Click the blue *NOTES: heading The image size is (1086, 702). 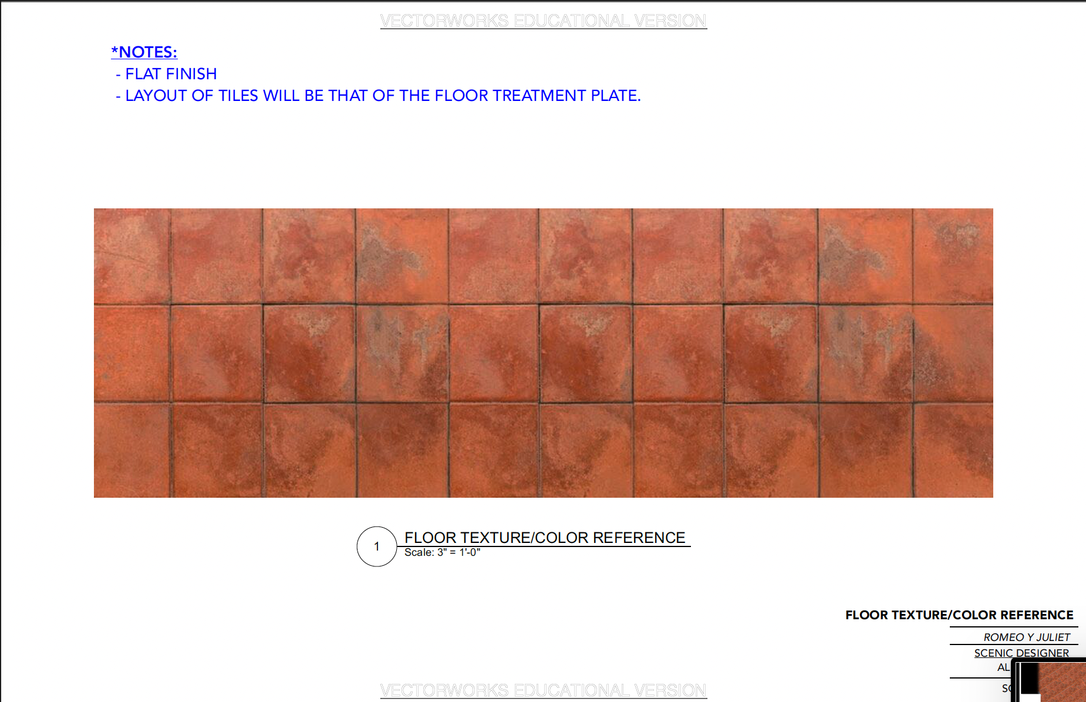click(x=144, y=52)
